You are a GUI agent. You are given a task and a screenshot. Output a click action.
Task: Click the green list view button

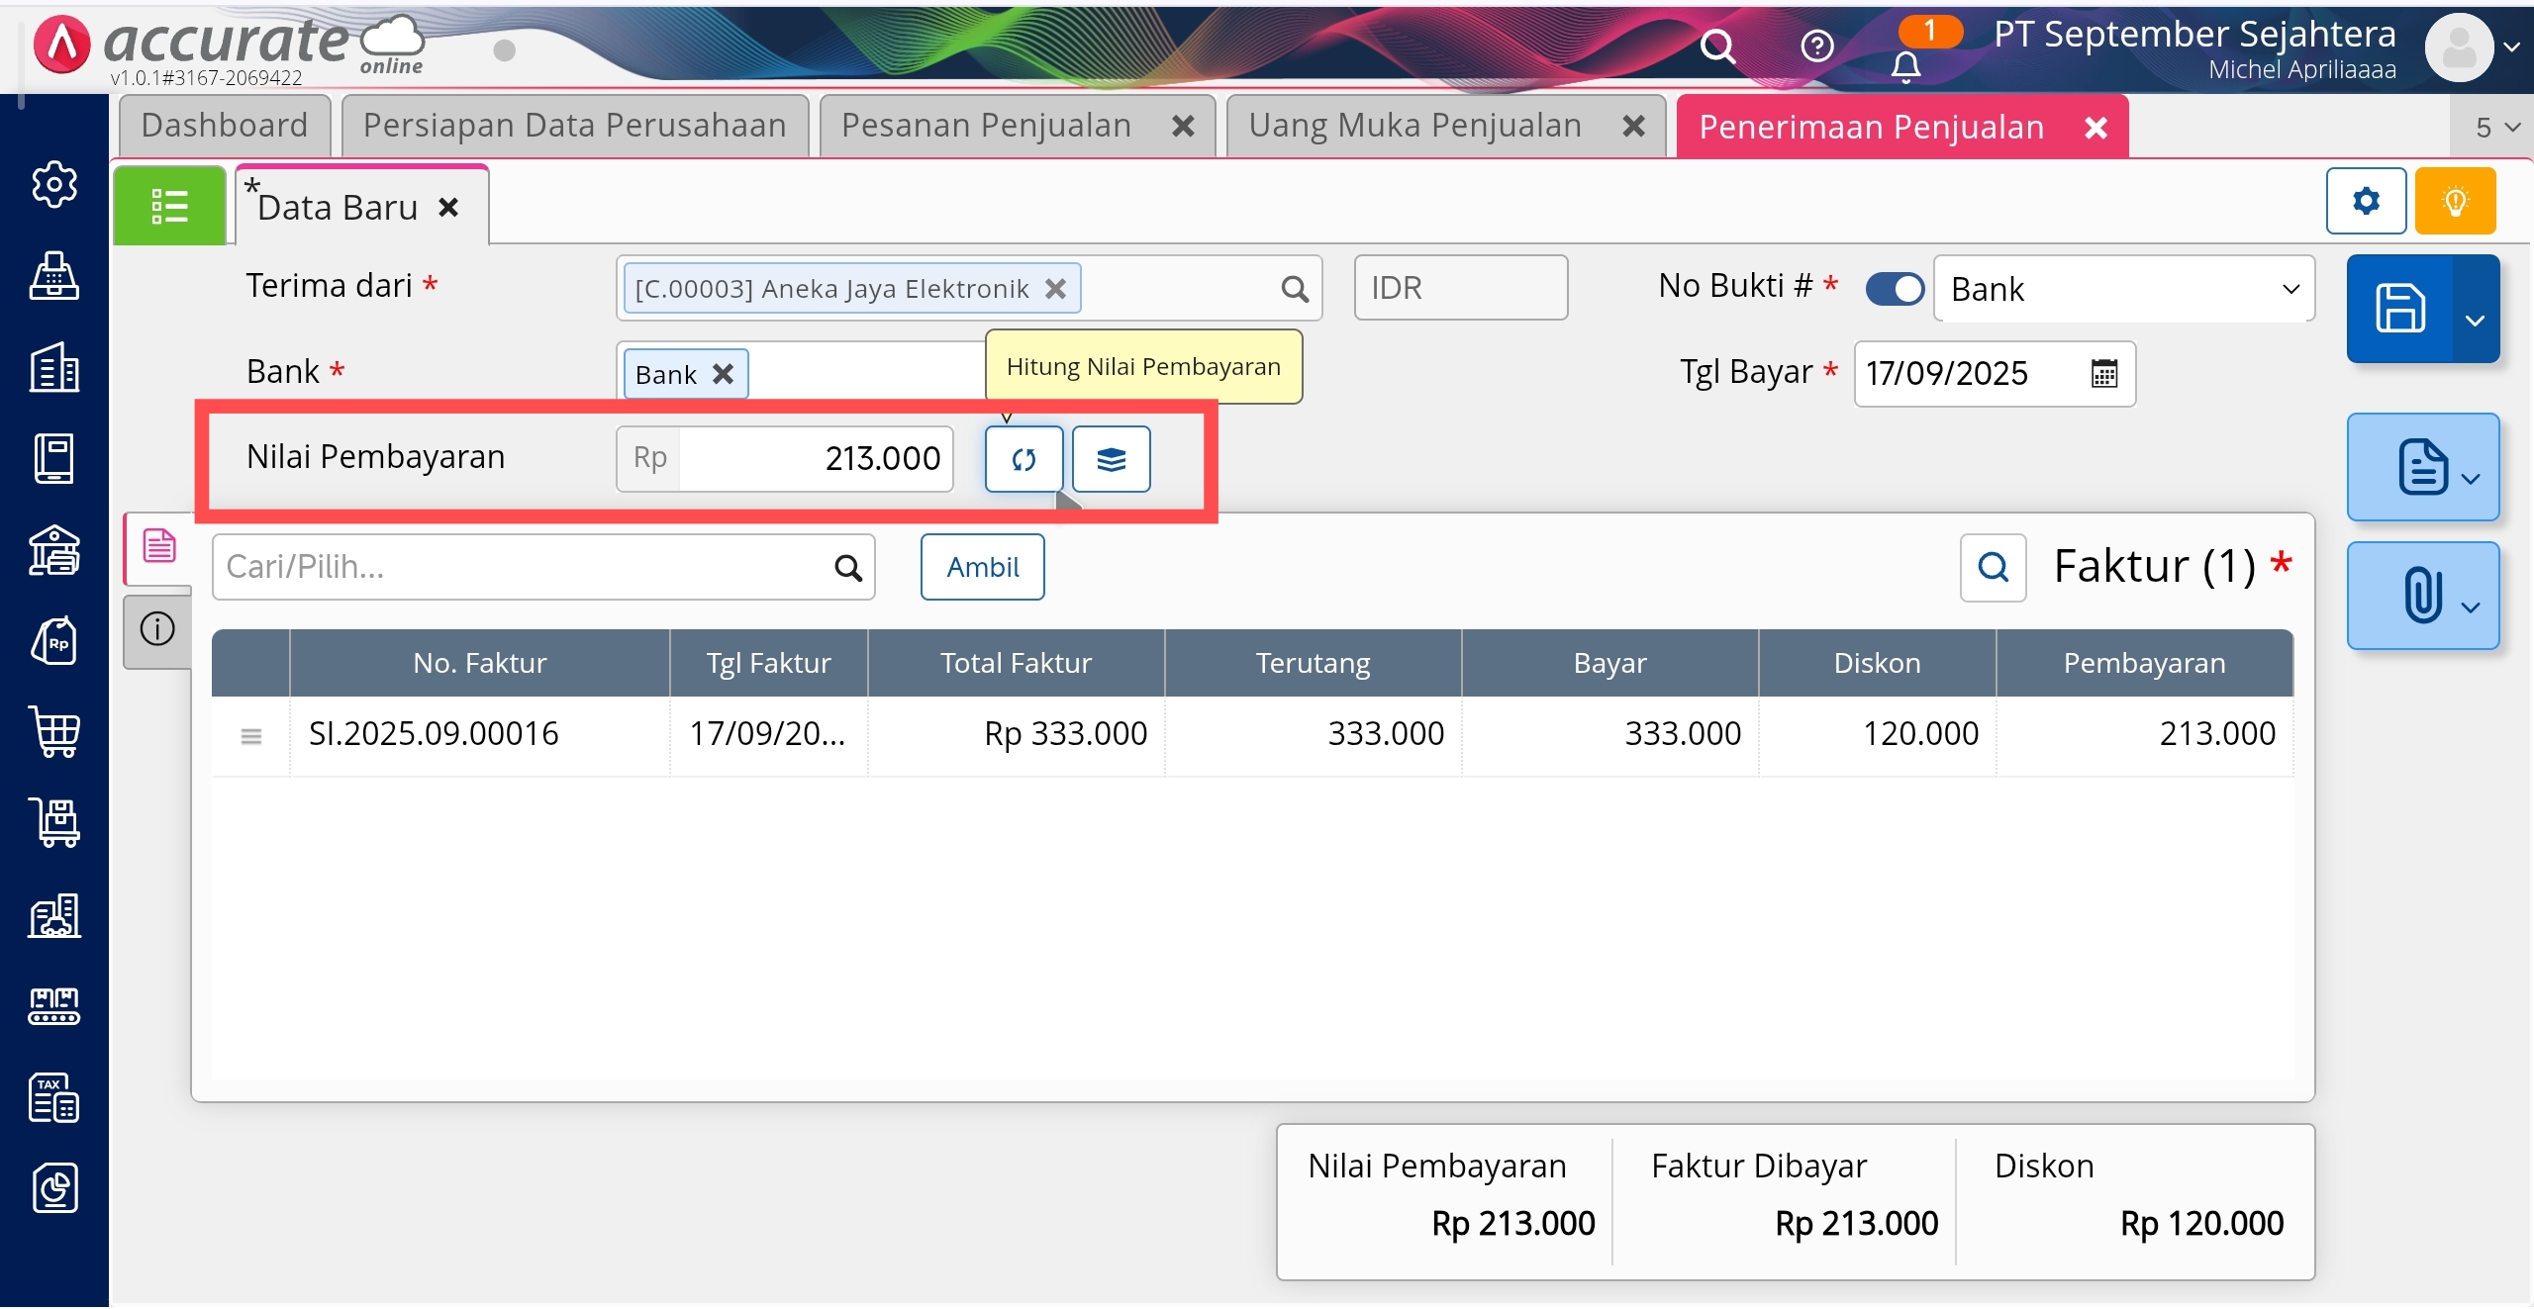(x=169, y=206)
